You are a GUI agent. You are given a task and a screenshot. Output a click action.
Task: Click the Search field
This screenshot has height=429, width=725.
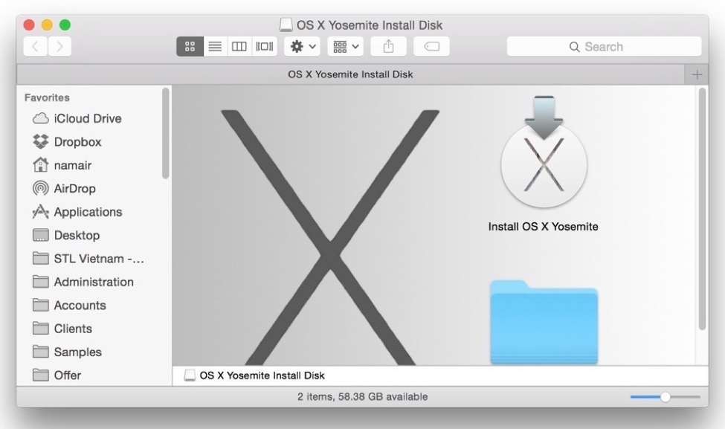tap(604, 47)
